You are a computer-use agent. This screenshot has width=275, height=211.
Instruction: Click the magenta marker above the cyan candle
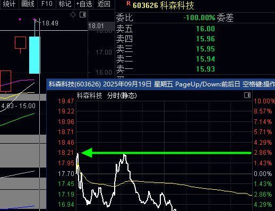click(35, 19)
